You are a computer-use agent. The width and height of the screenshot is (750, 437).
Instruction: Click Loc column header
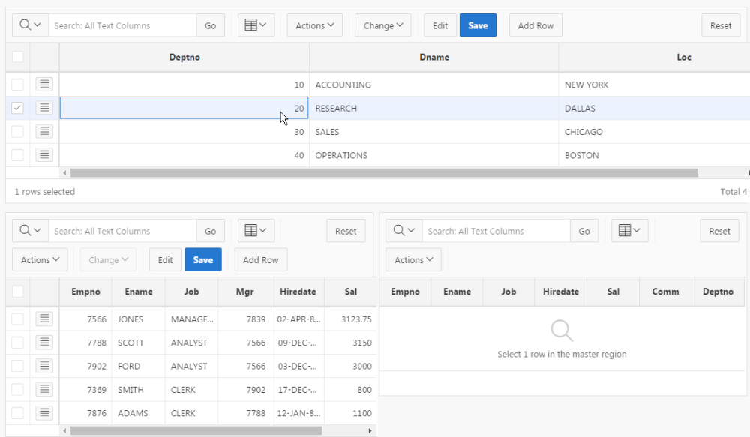point(654,58)
